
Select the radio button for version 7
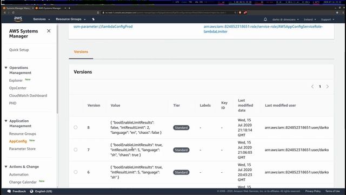click(76, 149)
